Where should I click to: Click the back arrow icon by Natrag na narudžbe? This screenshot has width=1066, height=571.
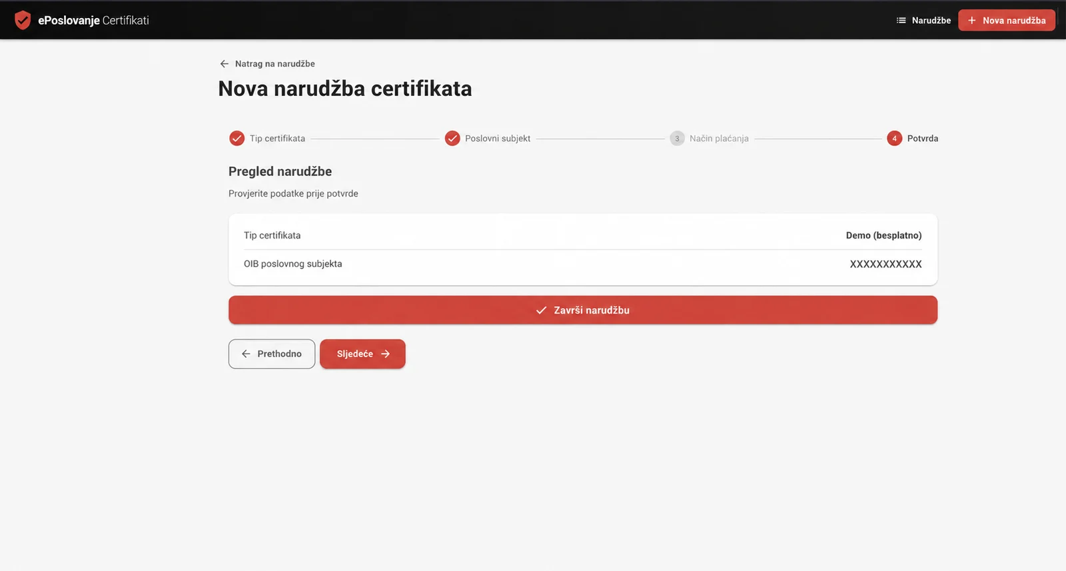pos(225,64)
